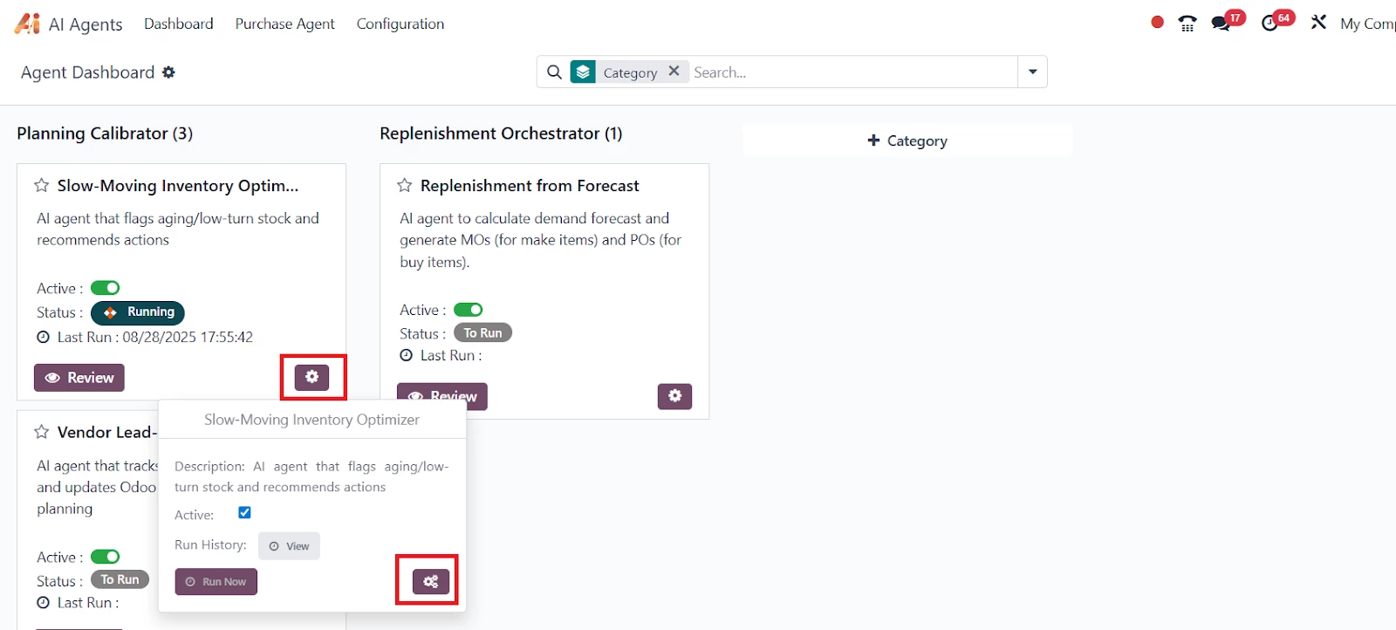Expand the search options dropdown arrow
The image size is (1396, 630).
click(1032, 72)
